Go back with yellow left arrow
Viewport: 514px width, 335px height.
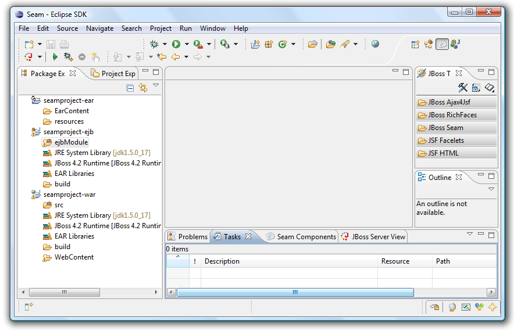point(176,57)
